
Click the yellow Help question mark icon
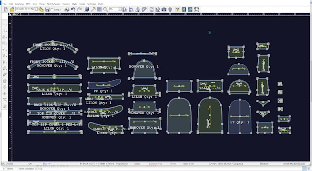pos(178,9)
